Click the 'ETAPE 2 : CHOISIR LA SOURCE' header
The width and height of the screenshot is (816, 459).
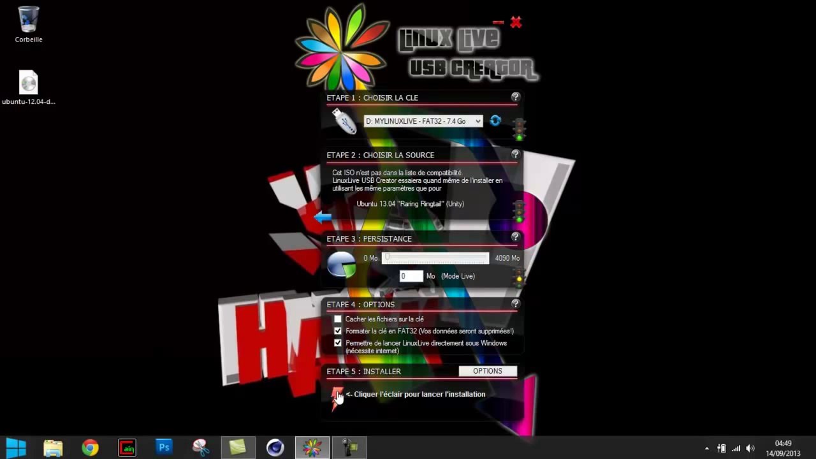pos(381,155)
